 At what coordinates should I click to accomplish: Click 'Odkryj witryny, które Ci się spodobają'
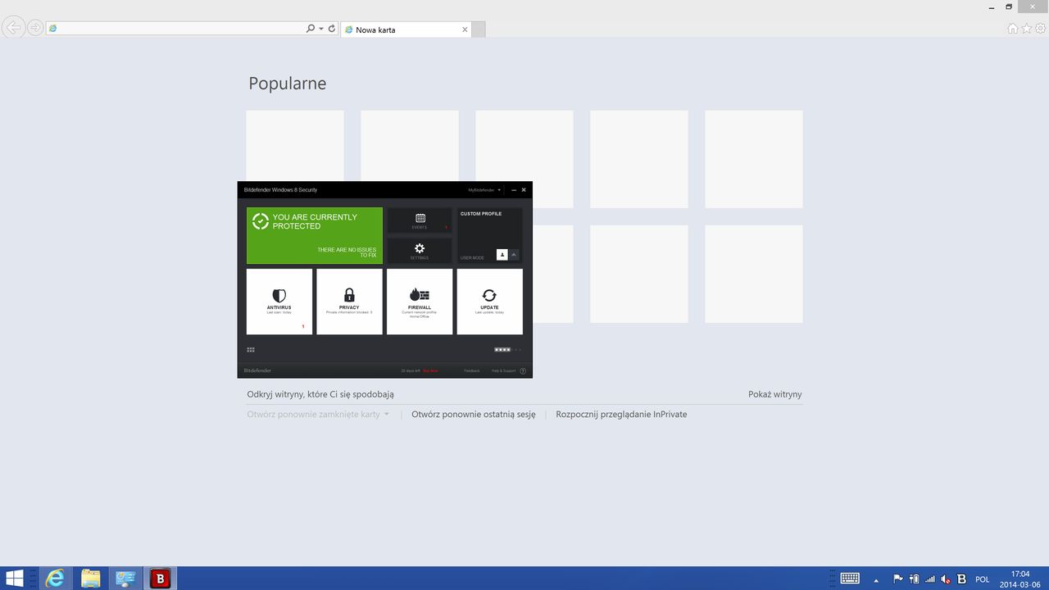[320, 394]
